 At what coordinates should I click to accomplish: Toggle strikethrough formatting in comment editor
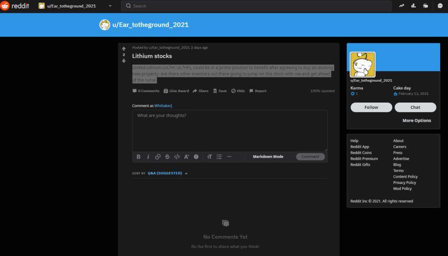coord(167,157)
